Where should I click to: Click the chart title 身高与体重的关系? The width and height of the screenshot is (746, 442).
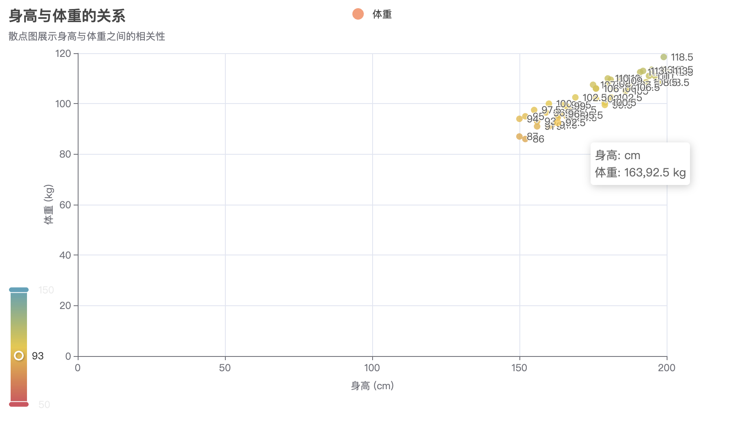(x=67, y=16)
